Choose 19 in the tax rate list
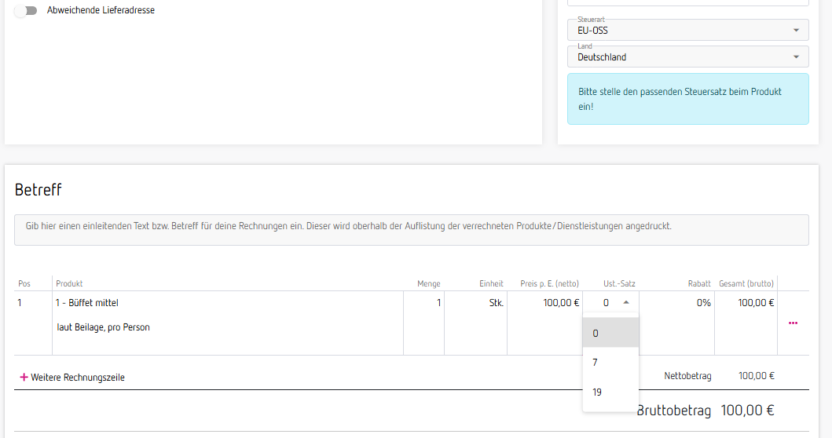 click(610, 392)
